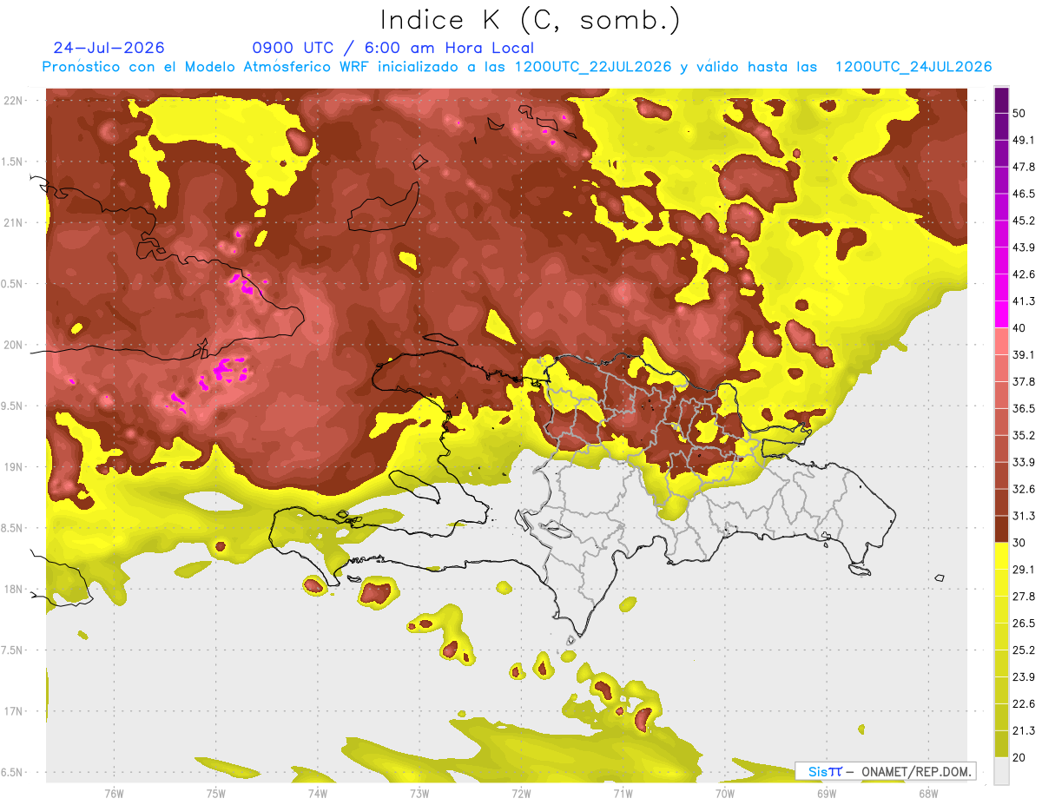Click the bright magenta colorbar segment between 40 and 41.3
Screen dimensions: 1042x805
pos(1001,314)
